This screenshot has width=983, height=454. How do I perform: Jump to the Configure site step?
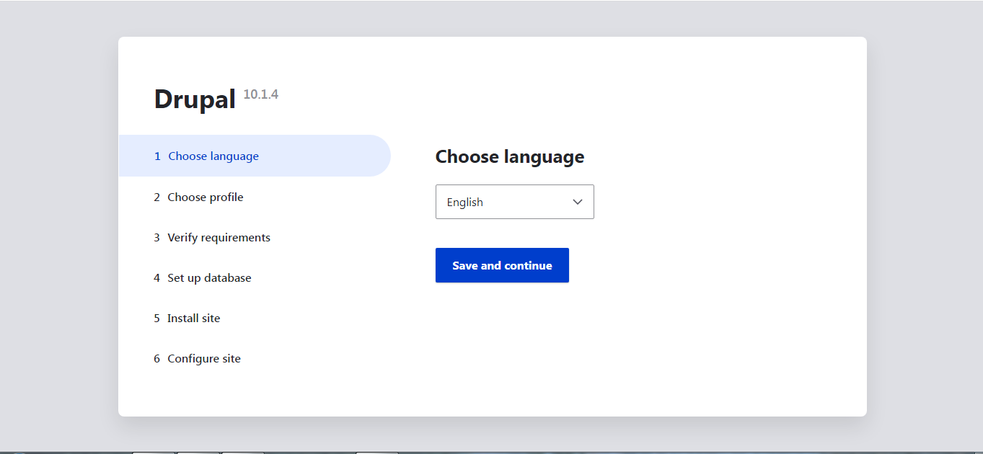204,358
